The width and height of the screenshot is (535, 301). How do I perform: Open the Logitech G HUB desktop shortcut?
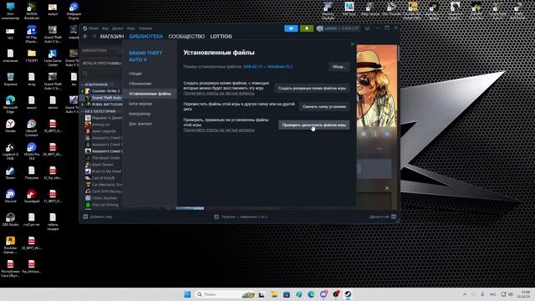point(11,152)
